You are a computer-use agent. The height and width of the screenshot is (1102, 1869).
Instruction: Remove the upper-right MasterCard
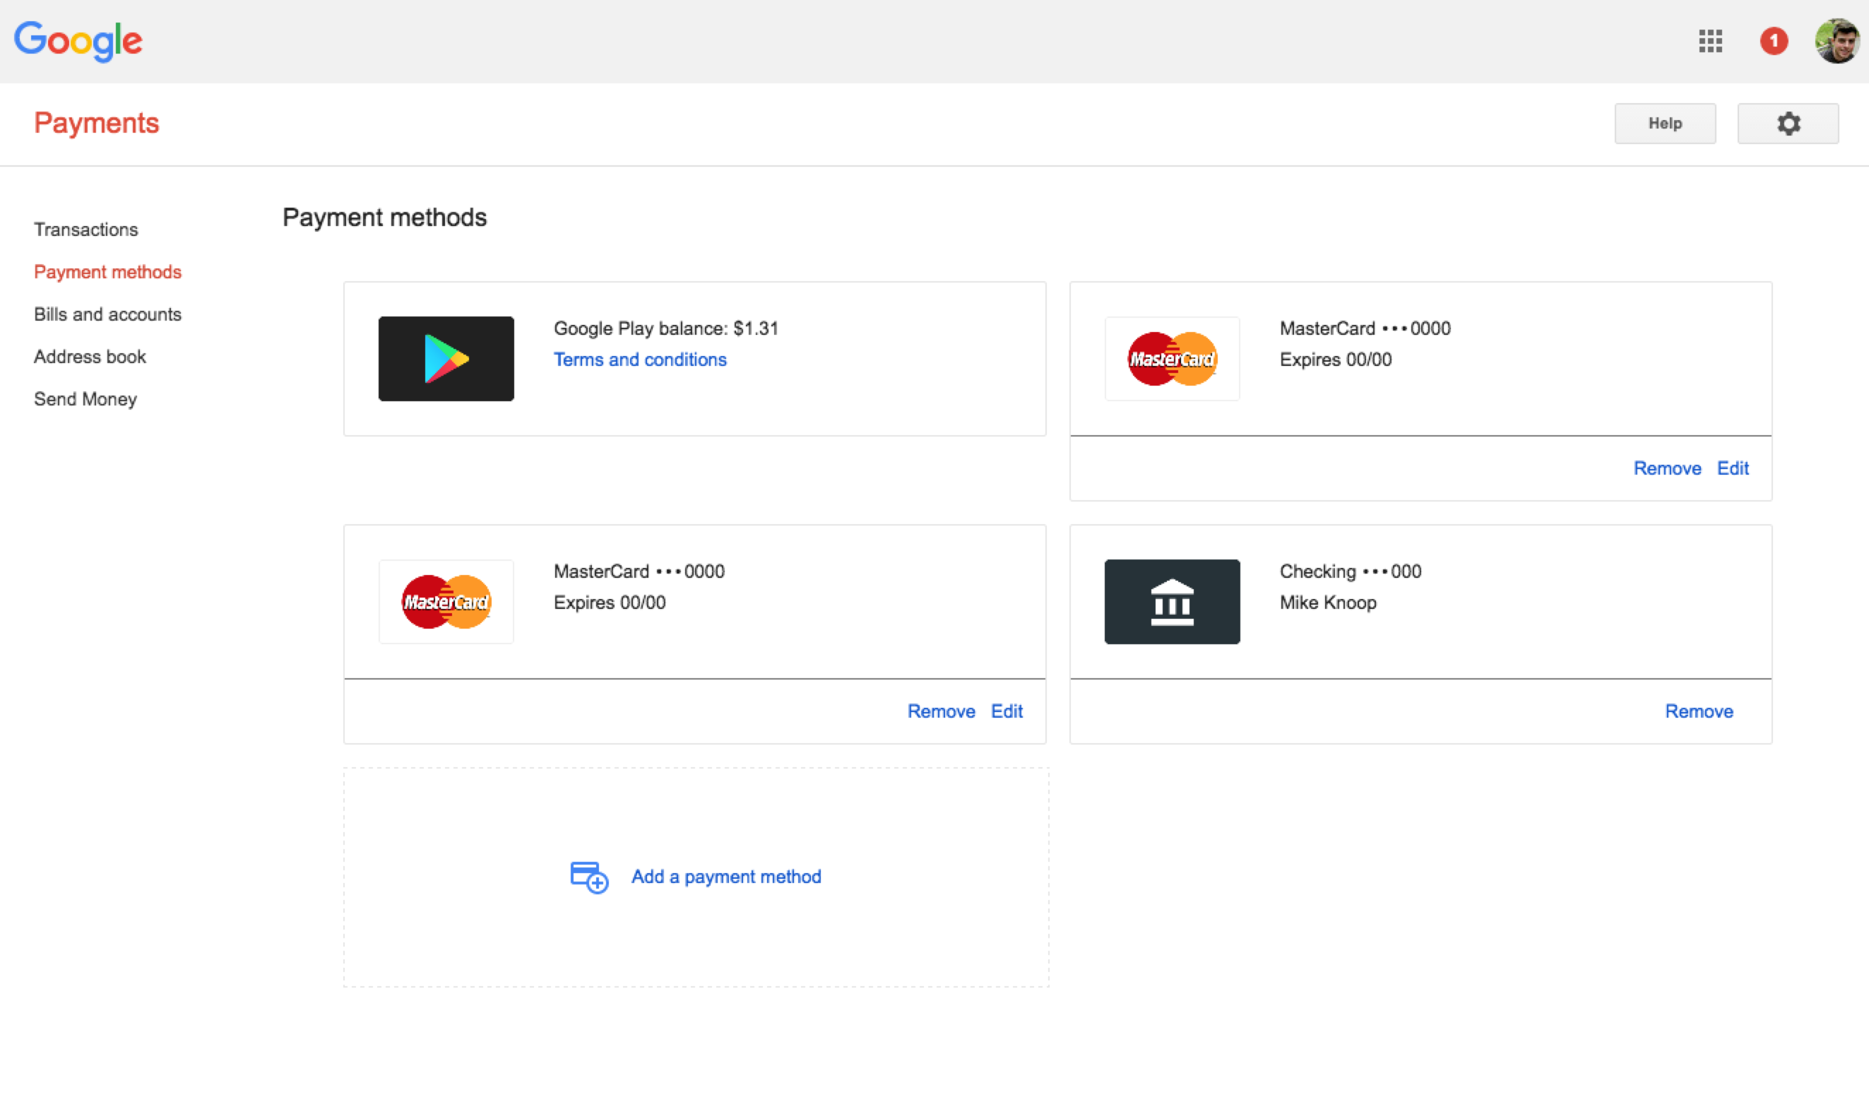pos(1667,468)
